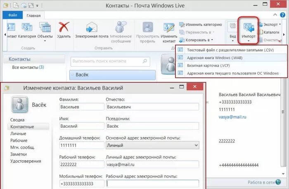Choose current Windows user address book option
Image resolution: width=289 pixels, height=189 pixels.
click(x=231, y=73)
